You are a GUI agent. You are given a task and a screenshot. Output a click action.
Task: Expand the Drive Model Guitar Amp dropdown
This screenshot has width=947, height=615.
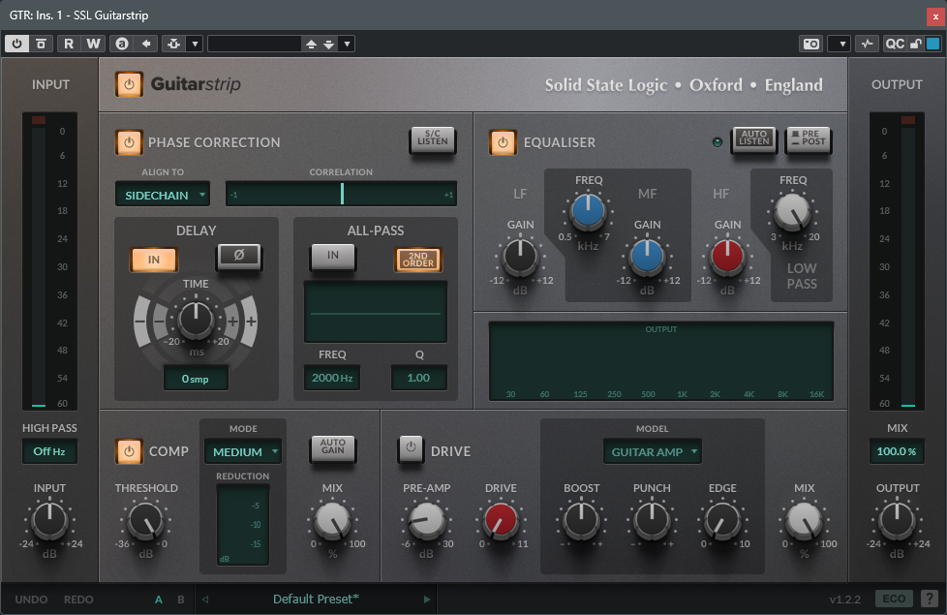tap(652, 451)
